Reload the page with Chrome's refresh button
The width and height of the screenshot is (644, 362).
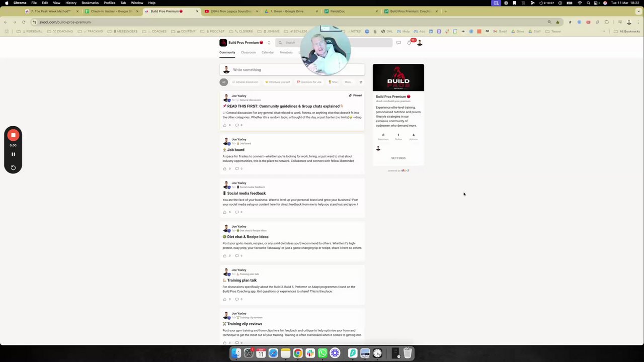pos(24,22)
